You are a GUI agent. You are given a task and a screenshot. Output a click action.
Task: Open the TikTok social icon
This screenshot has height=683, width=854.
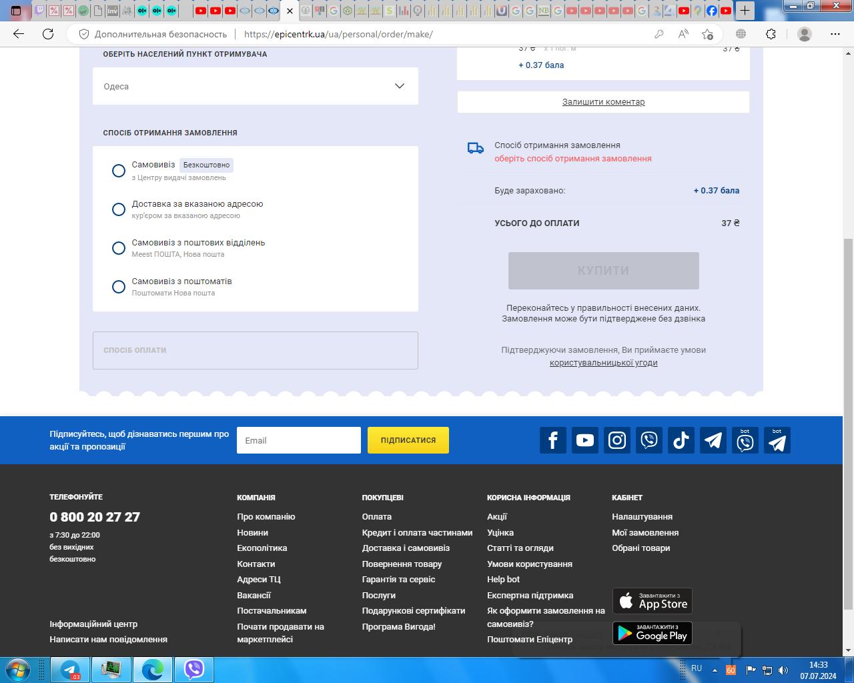coord(681,440)
